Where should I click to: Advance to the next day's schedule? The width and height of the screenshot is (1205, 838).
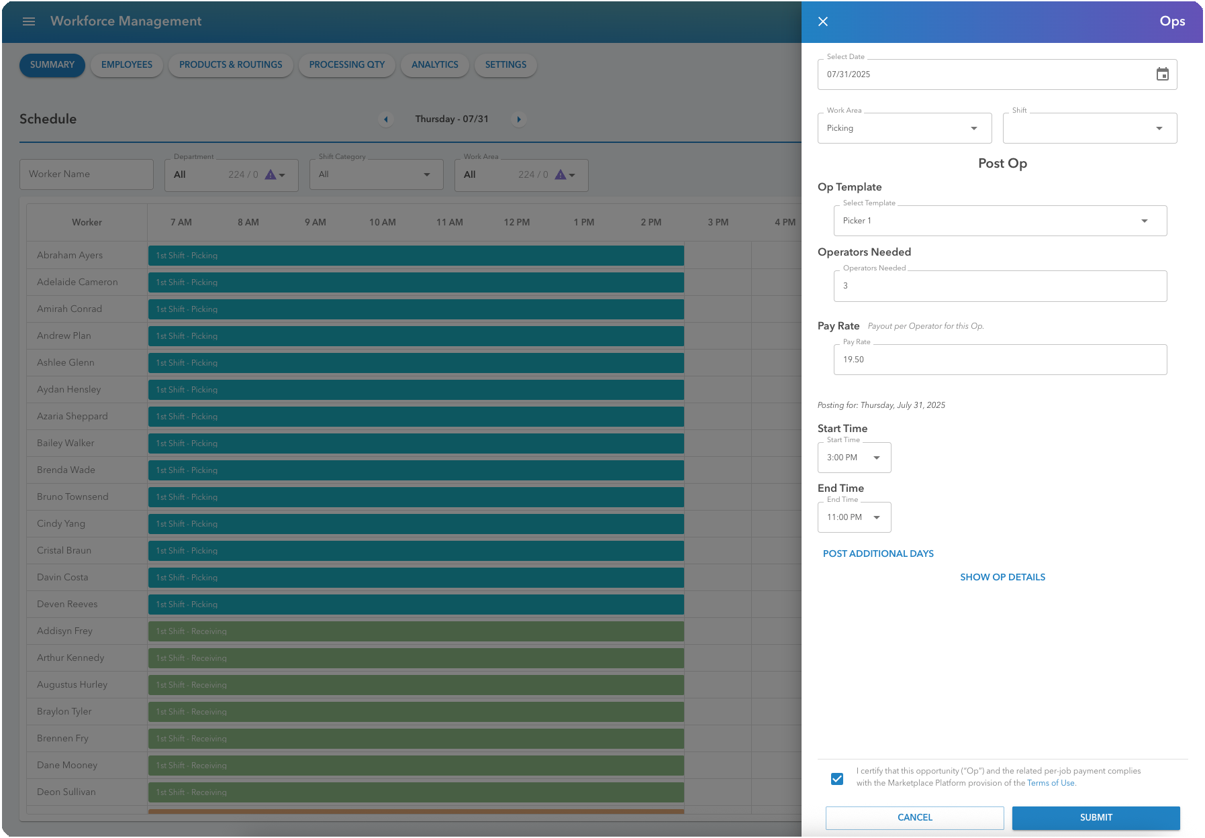point(519,119)
